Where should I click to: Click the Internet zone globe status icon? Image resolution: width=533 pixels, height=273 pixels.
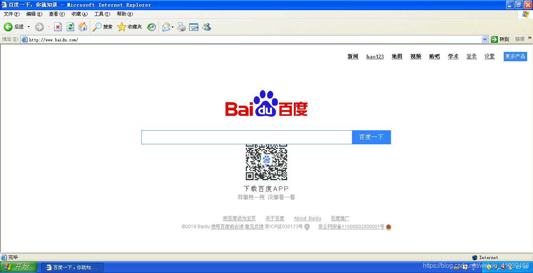coord(474,257)
